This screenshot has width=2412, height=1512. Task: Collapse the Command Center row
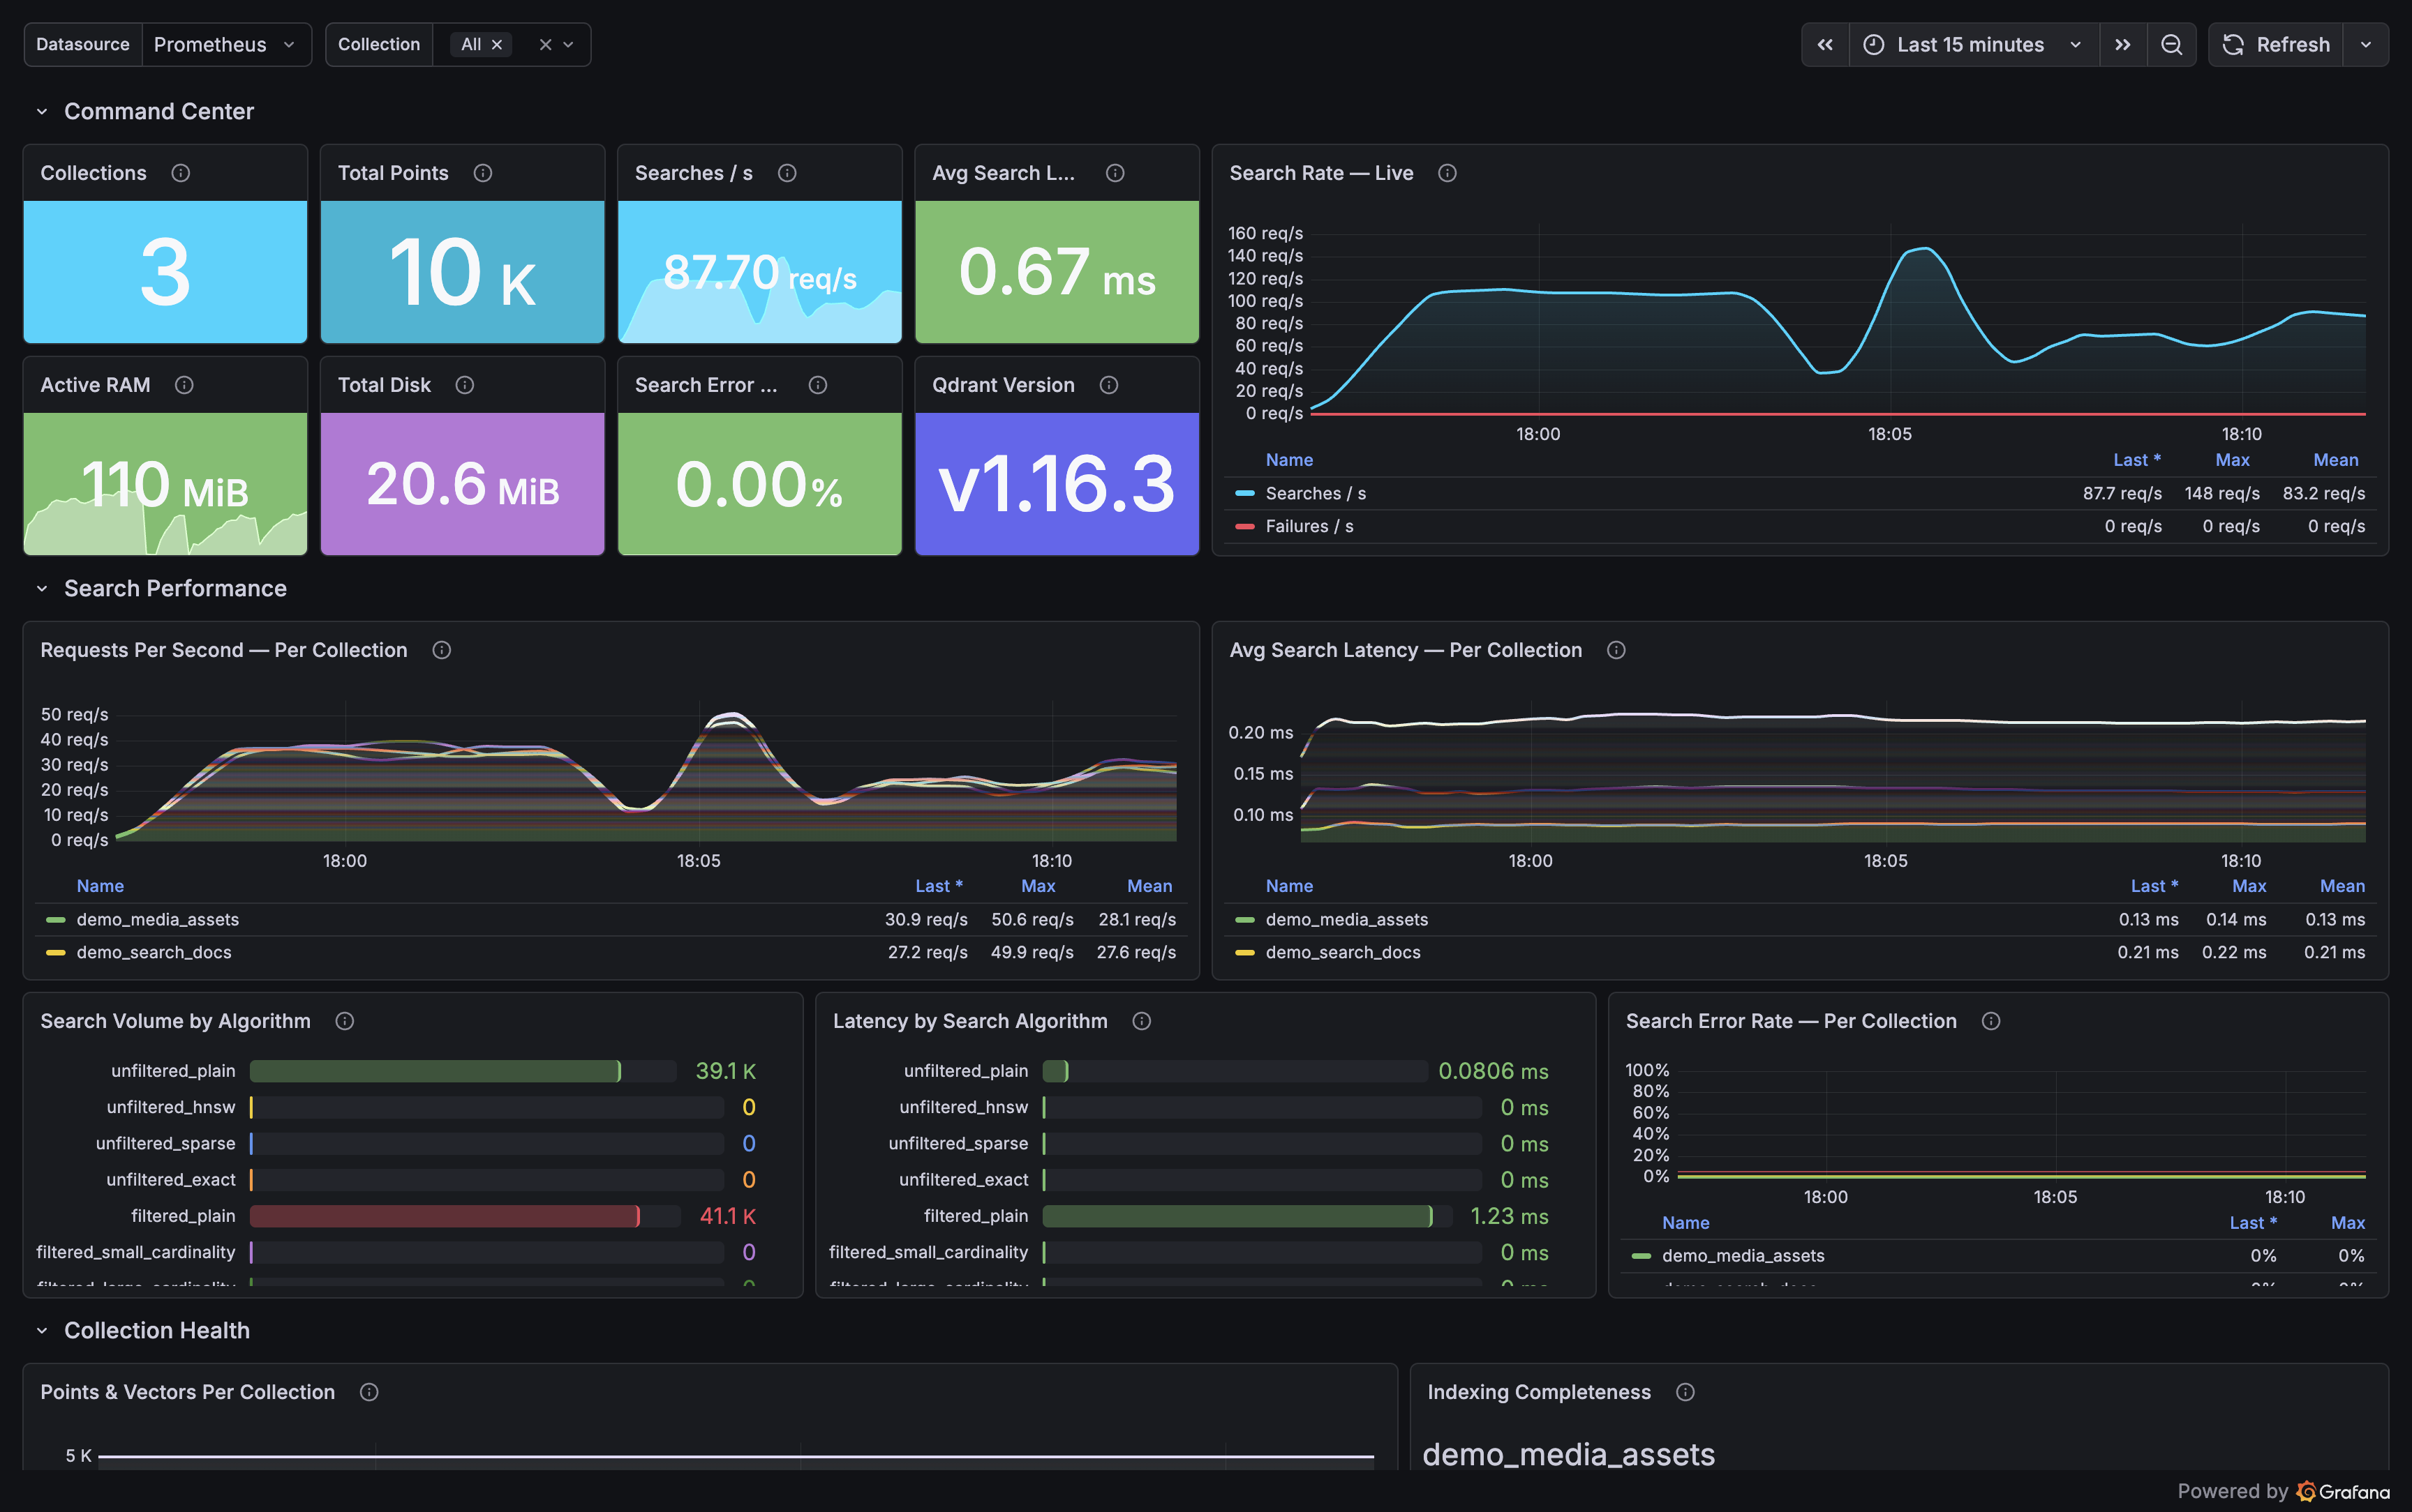pyautogui.click(x=42, y=112)
